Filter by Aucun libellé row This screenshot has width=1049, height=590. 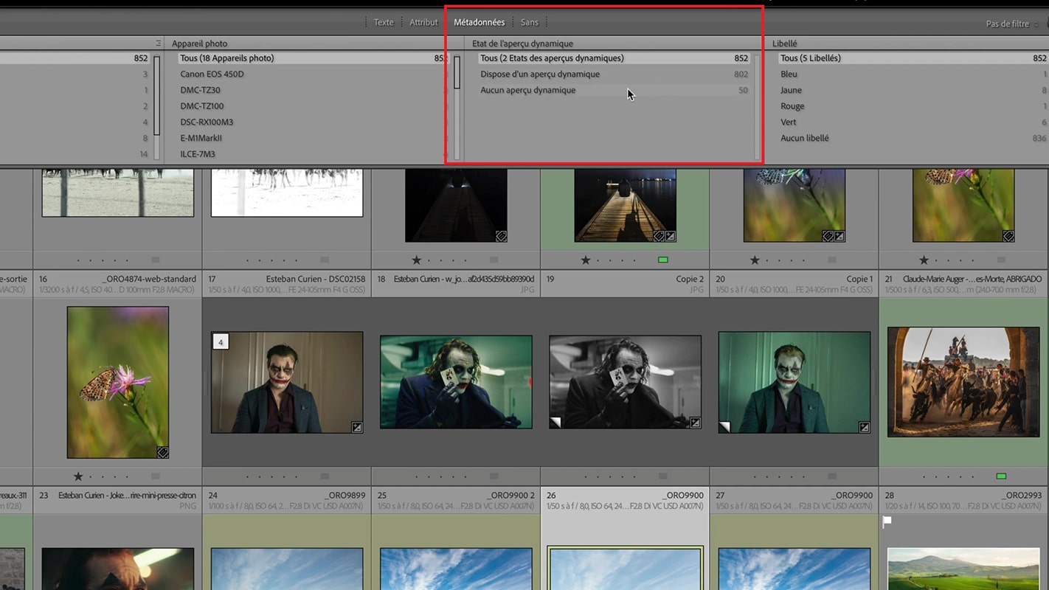pos(913,138)
